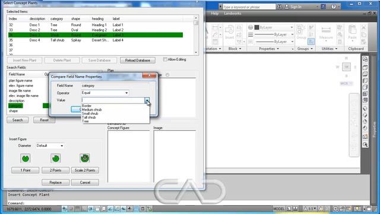Choose Medium shrub from the value list
Screen dimensions: 380x214
coord(116,109)
